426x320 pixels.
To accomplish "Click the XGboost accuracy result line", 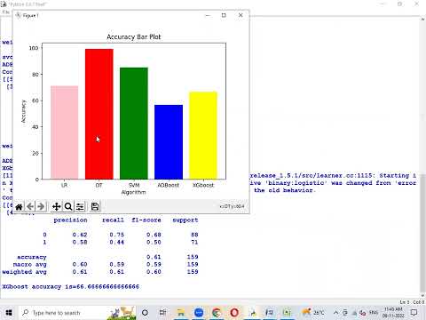I will point(71,287).
